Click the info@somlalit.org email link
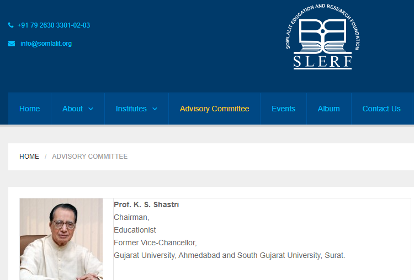Viewport: 414px width, 280px height. (x=46, y=44)
